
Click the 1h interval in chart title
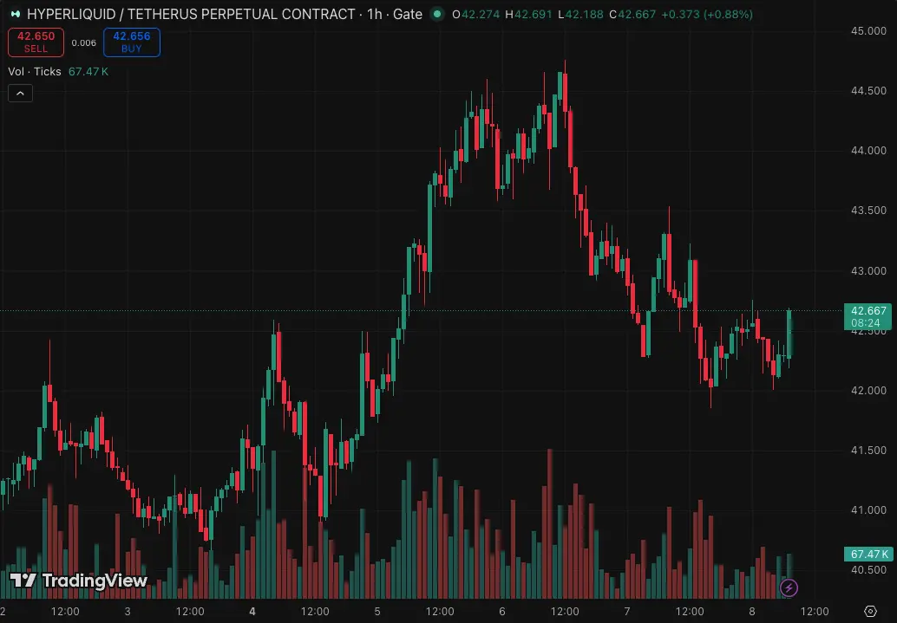pyautogui.click(x=374, y=14)
